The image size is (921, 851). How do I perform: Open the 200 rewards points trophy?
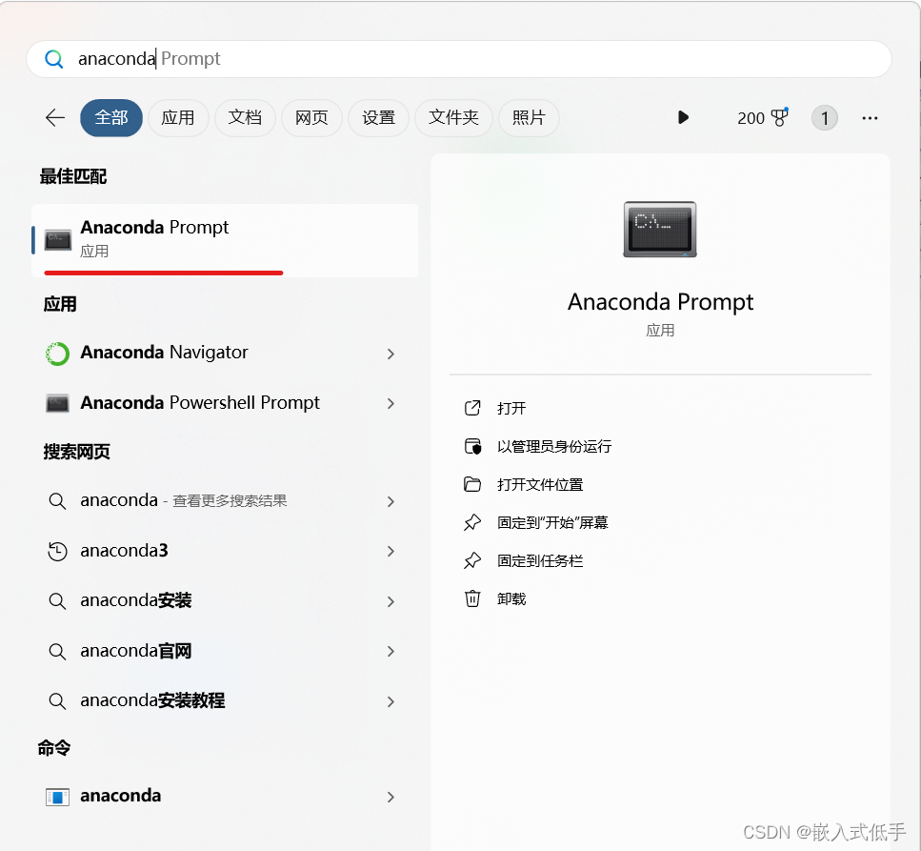(762, 117)
